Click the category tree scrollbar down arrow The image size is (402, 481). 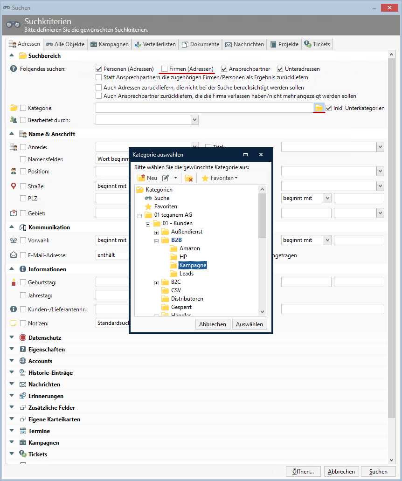pyautogui.click(x=262, y=312)
